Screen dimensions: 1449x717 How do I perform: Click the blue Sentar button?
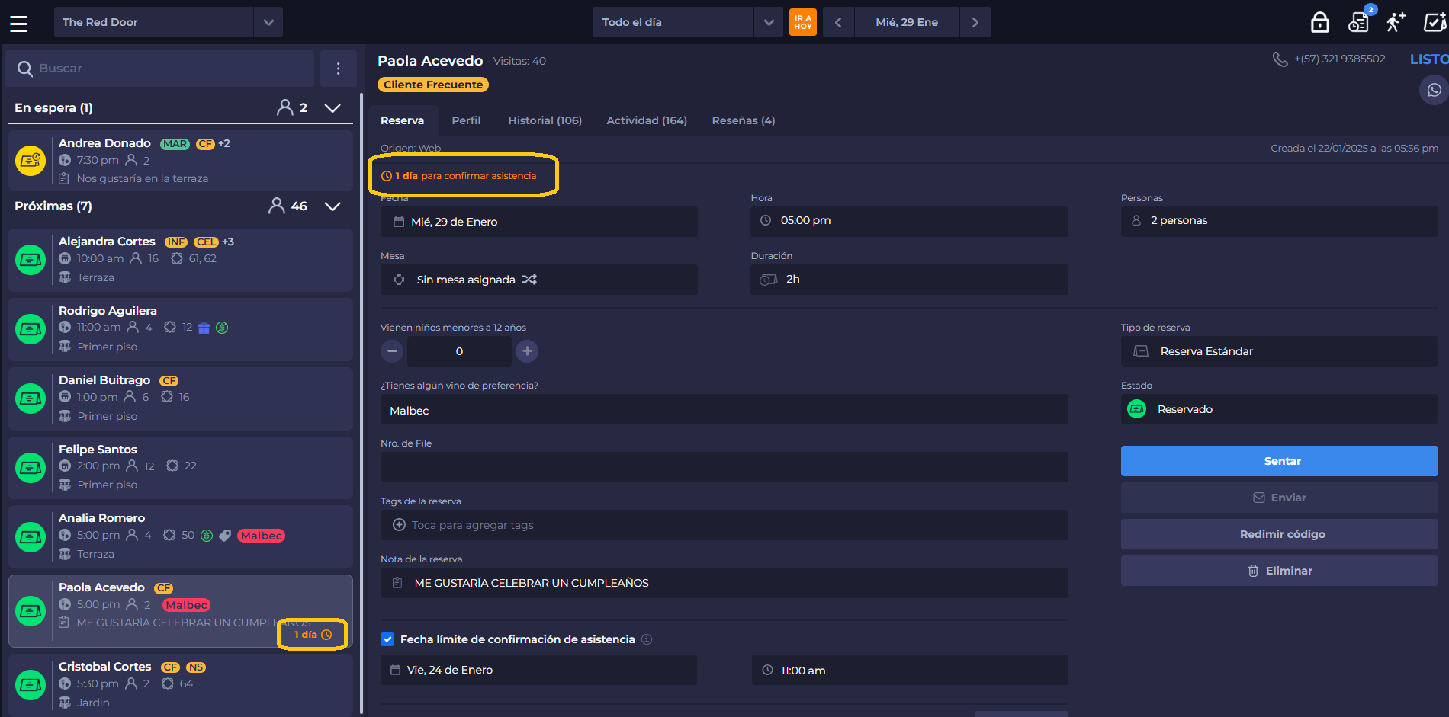(x=1279, y=461)
